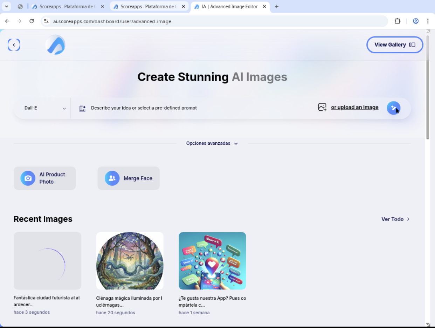The height and width of the screenshot is (328, 435).
Task: Click the View Gallery button
Action: 394,45
